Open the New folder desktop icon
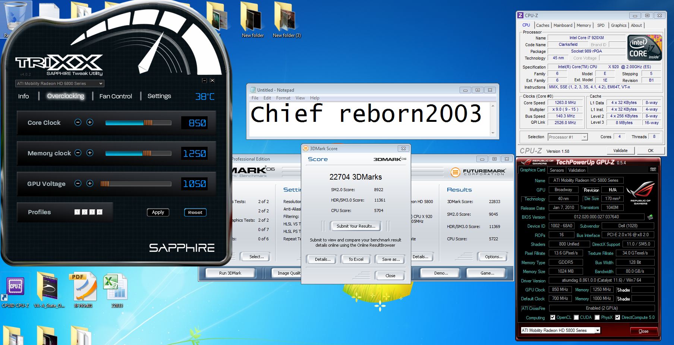 pyautogui.click(x=252, y=20)
